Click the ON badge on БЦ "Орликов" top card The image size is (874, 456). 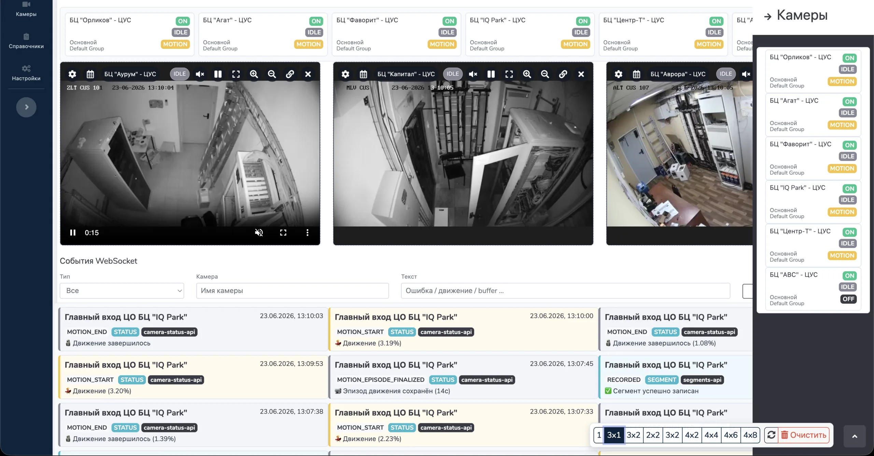[x=183, y=21]
